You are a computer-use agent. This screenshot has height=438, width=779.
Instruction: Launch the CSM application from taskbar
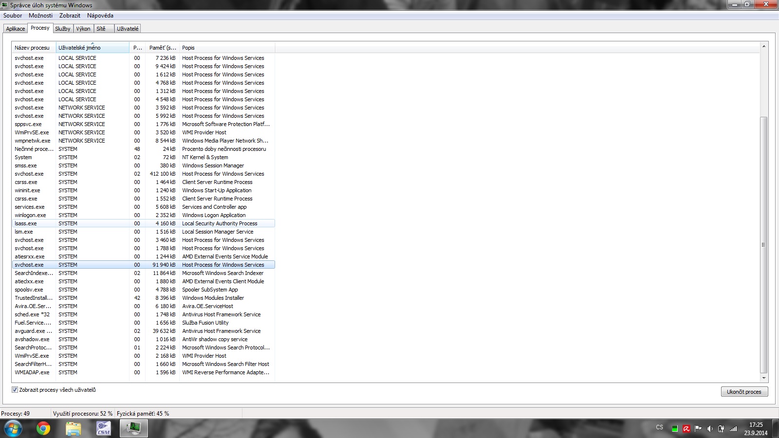[x=104, y=428]
